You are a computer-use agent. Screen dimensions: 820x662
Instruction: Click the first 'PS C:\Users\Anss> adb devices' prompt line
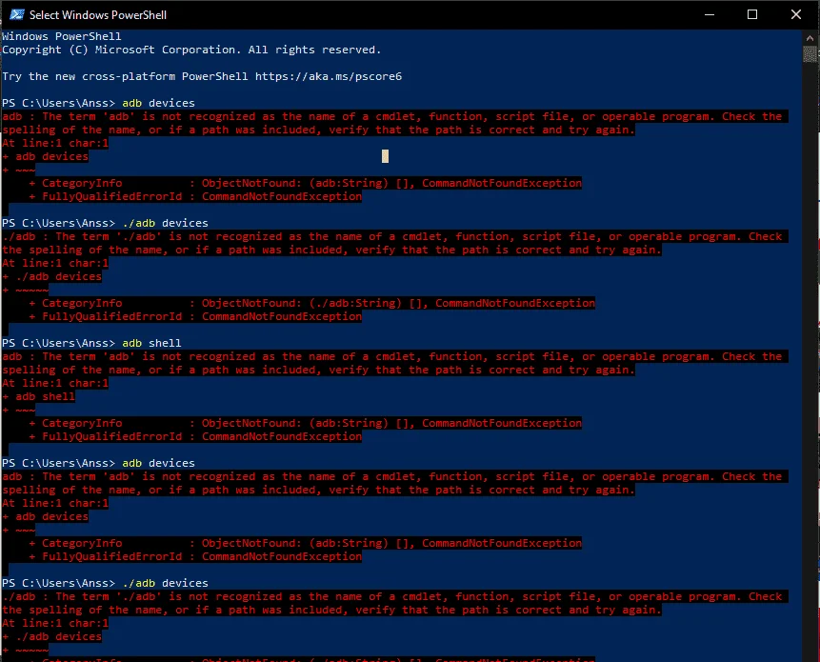pos(98,103)
